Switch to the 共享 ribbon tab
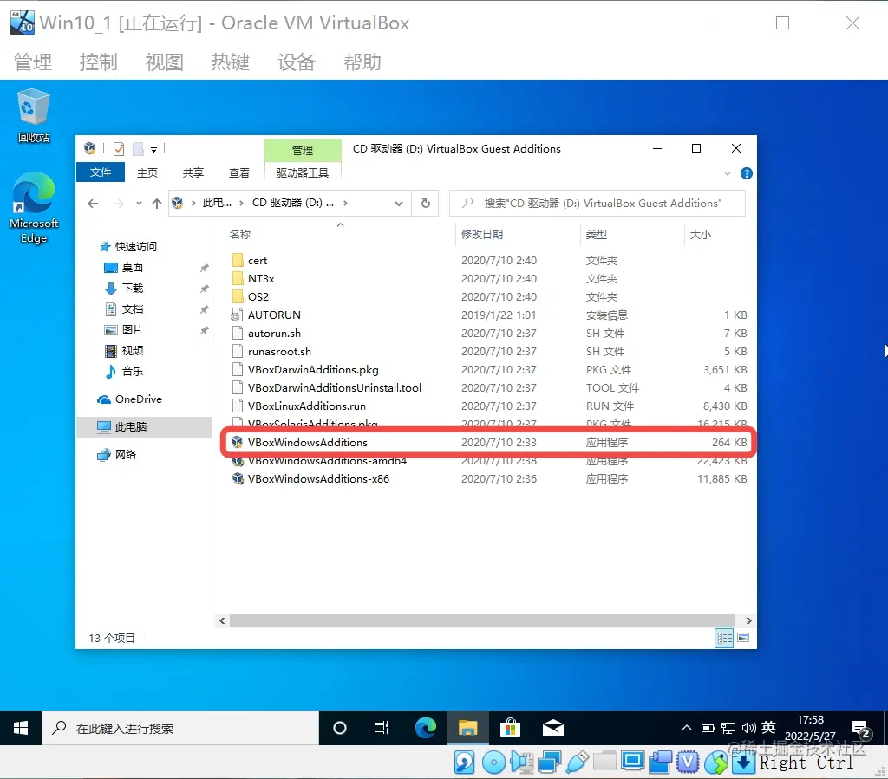 [x=193, y=173]
